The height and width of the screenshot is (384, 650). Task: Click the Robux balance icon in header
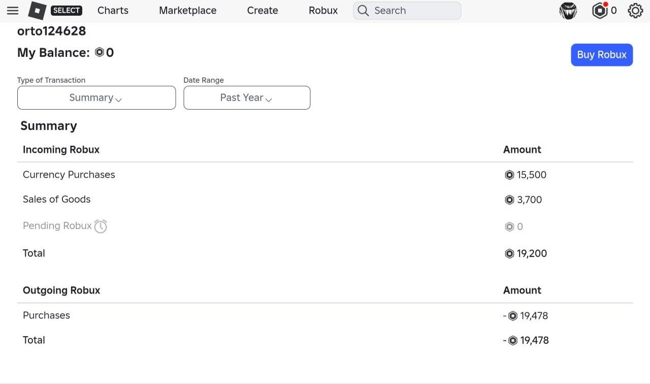[x=600, y=11]
